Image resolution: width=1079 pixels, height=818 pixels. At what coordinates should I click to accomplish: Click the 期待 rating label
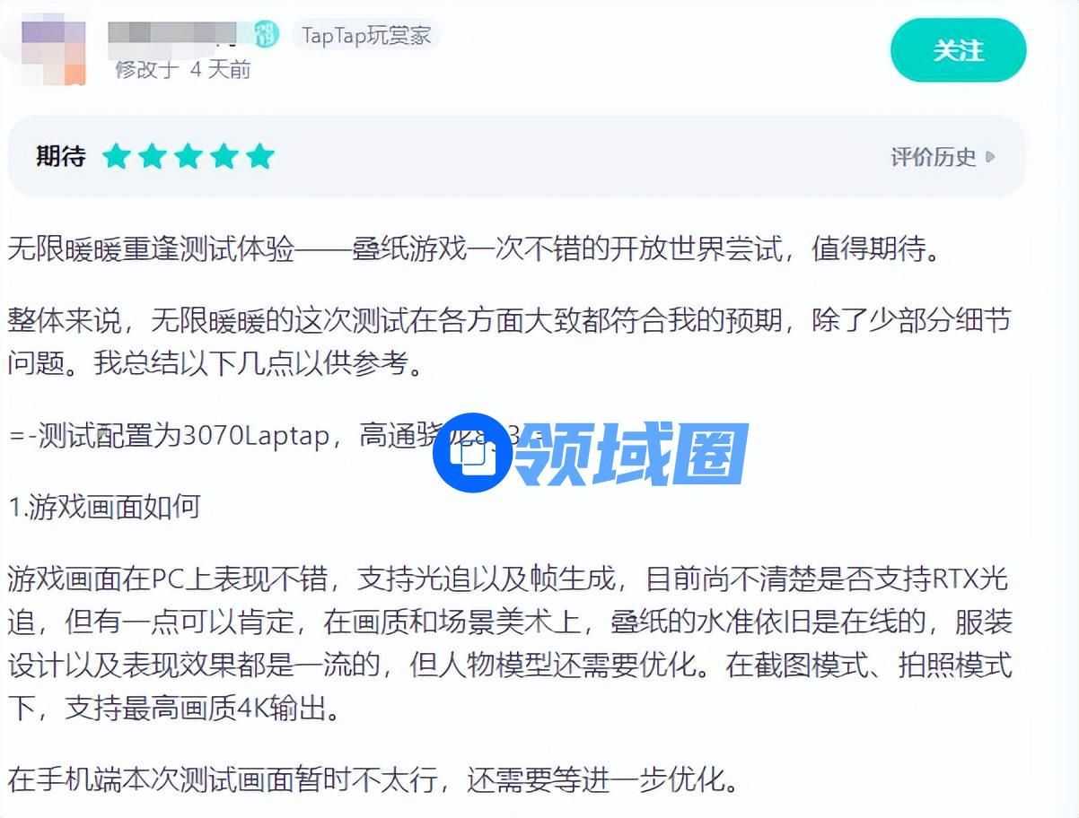[61, 157]
